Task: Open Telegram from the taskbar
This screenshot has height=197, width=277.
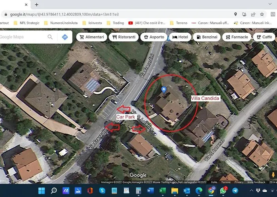Action: click(x=235, y=191)
